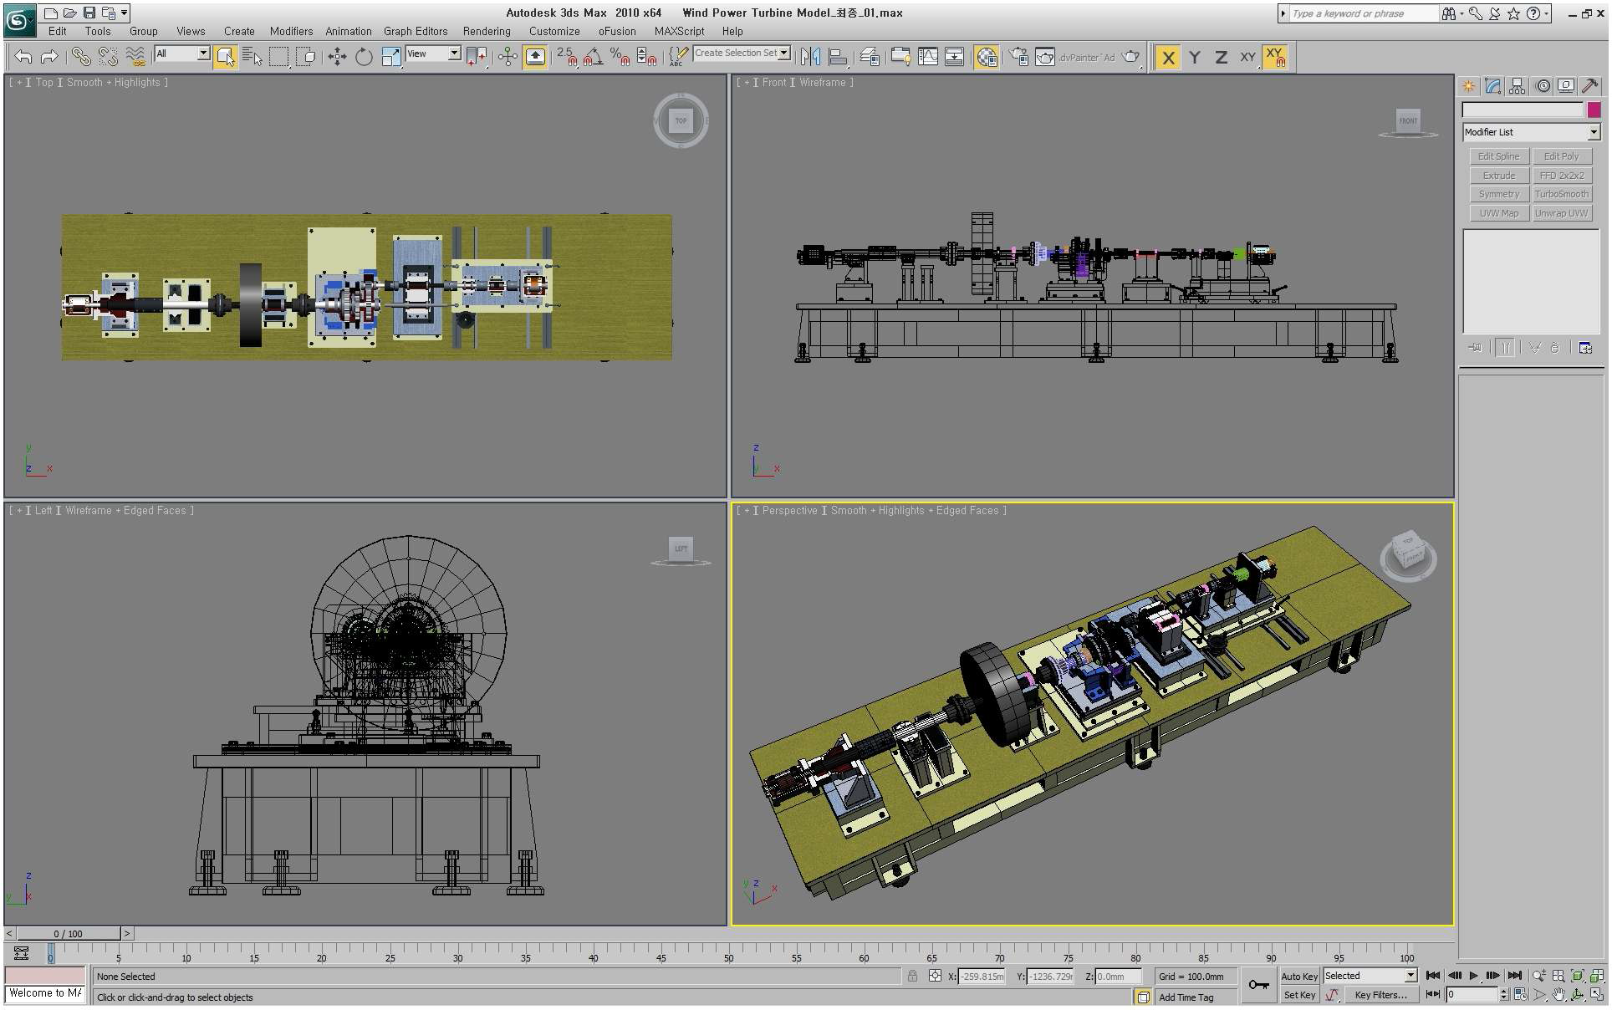1612x1010 pixels.
Task: Open the Views menu dropdown
Action: pyautogui.click(x=188, y=32)
